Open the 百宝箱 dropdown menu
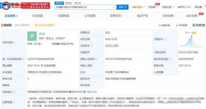 153,7
